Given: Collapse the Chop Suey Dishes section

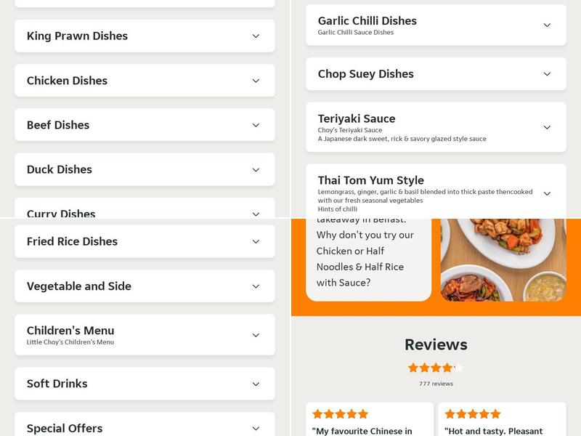Looking at the screenshot, I should tap(436, 73).
